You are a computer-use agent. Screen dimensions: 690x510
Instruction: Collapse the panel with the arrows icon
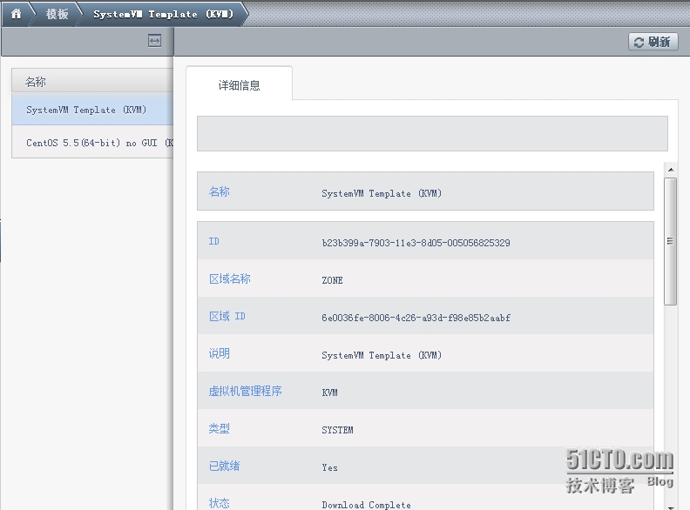(154, 41)
